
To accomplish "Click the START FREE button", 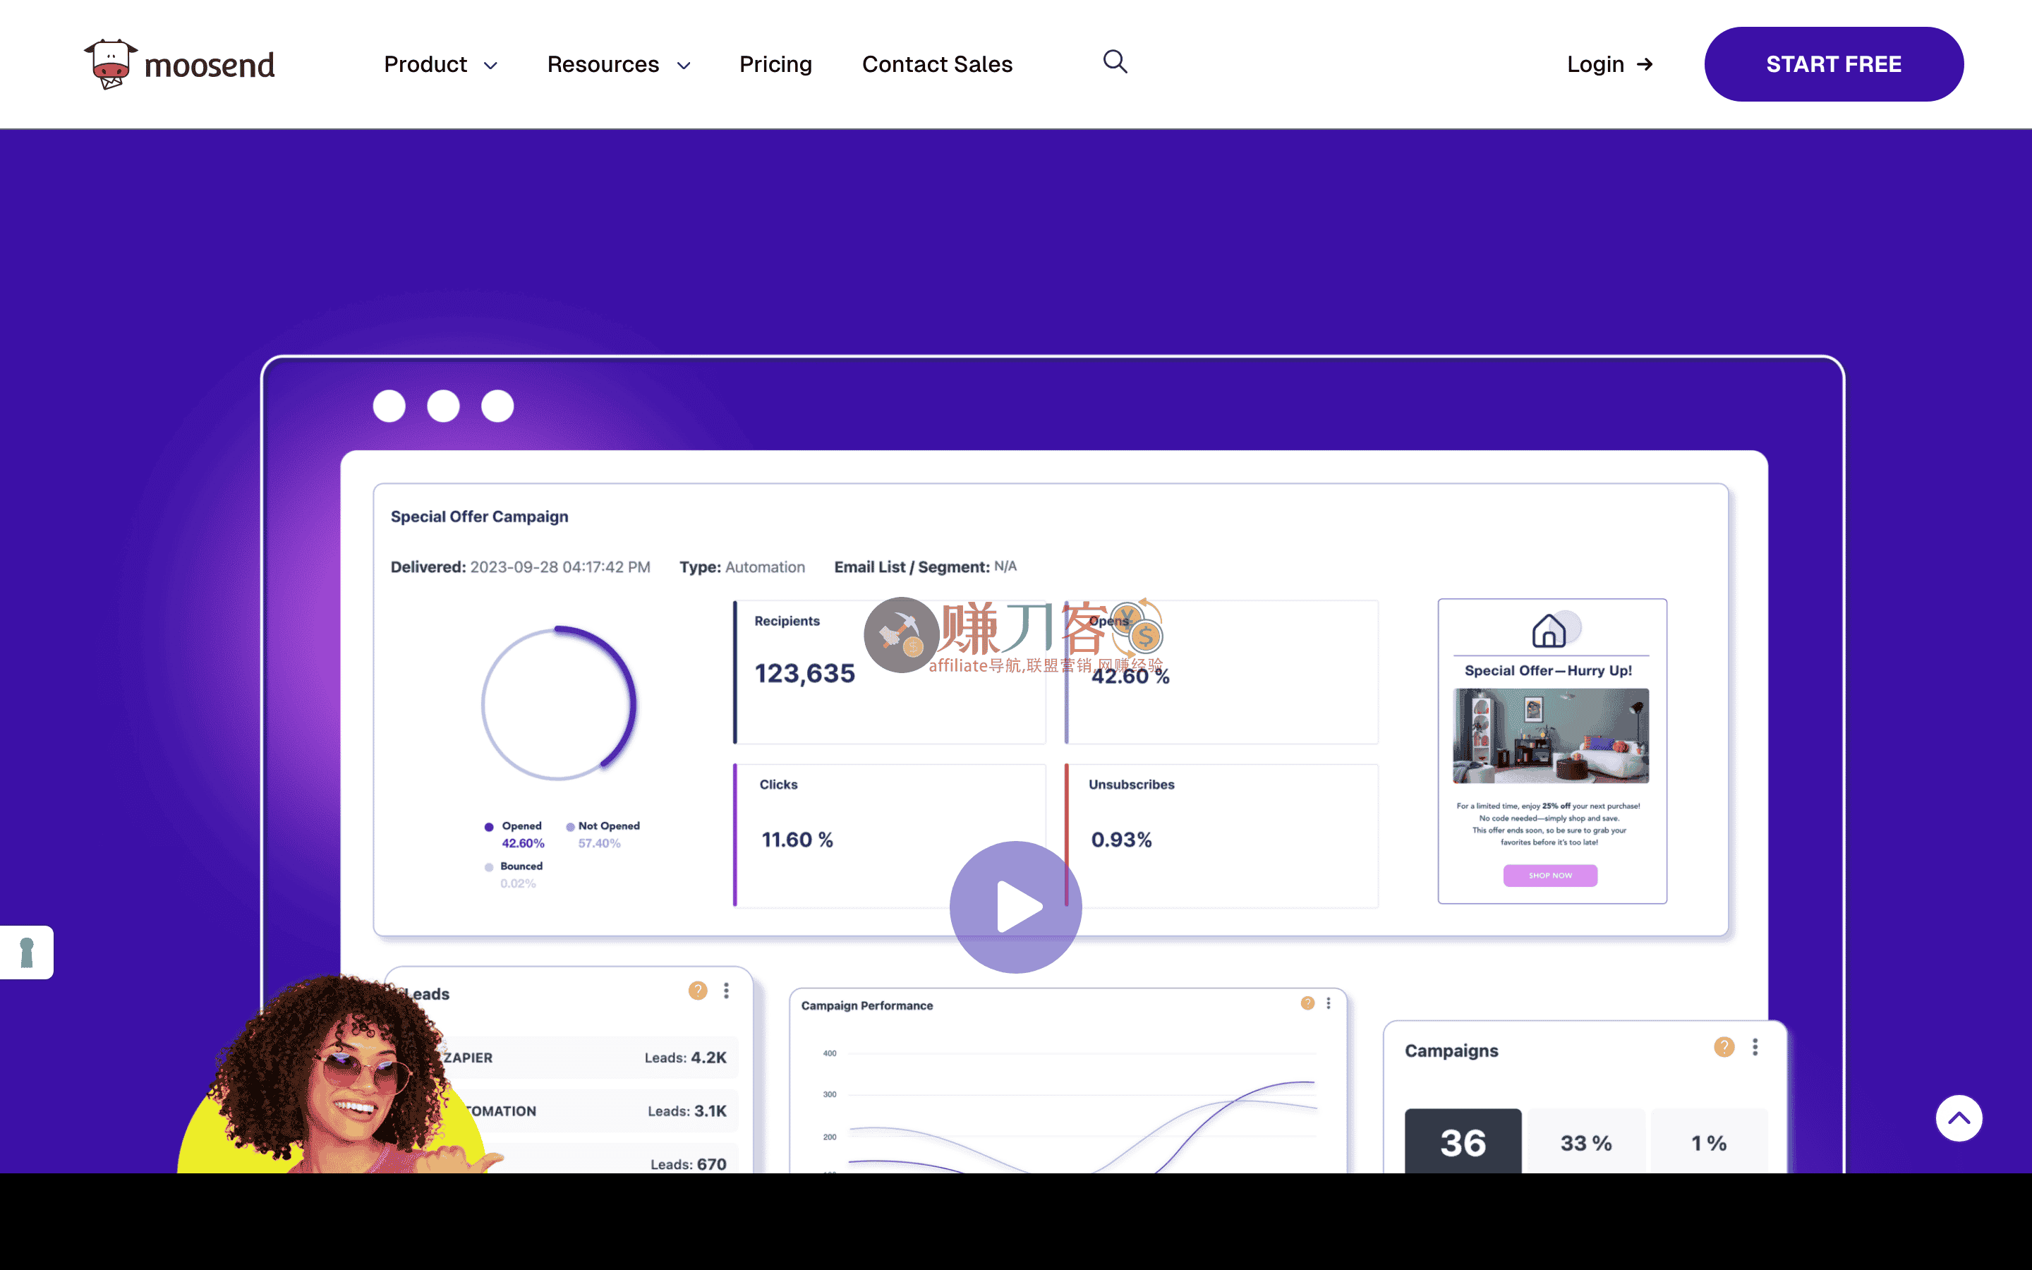I will coord(1833,65).
